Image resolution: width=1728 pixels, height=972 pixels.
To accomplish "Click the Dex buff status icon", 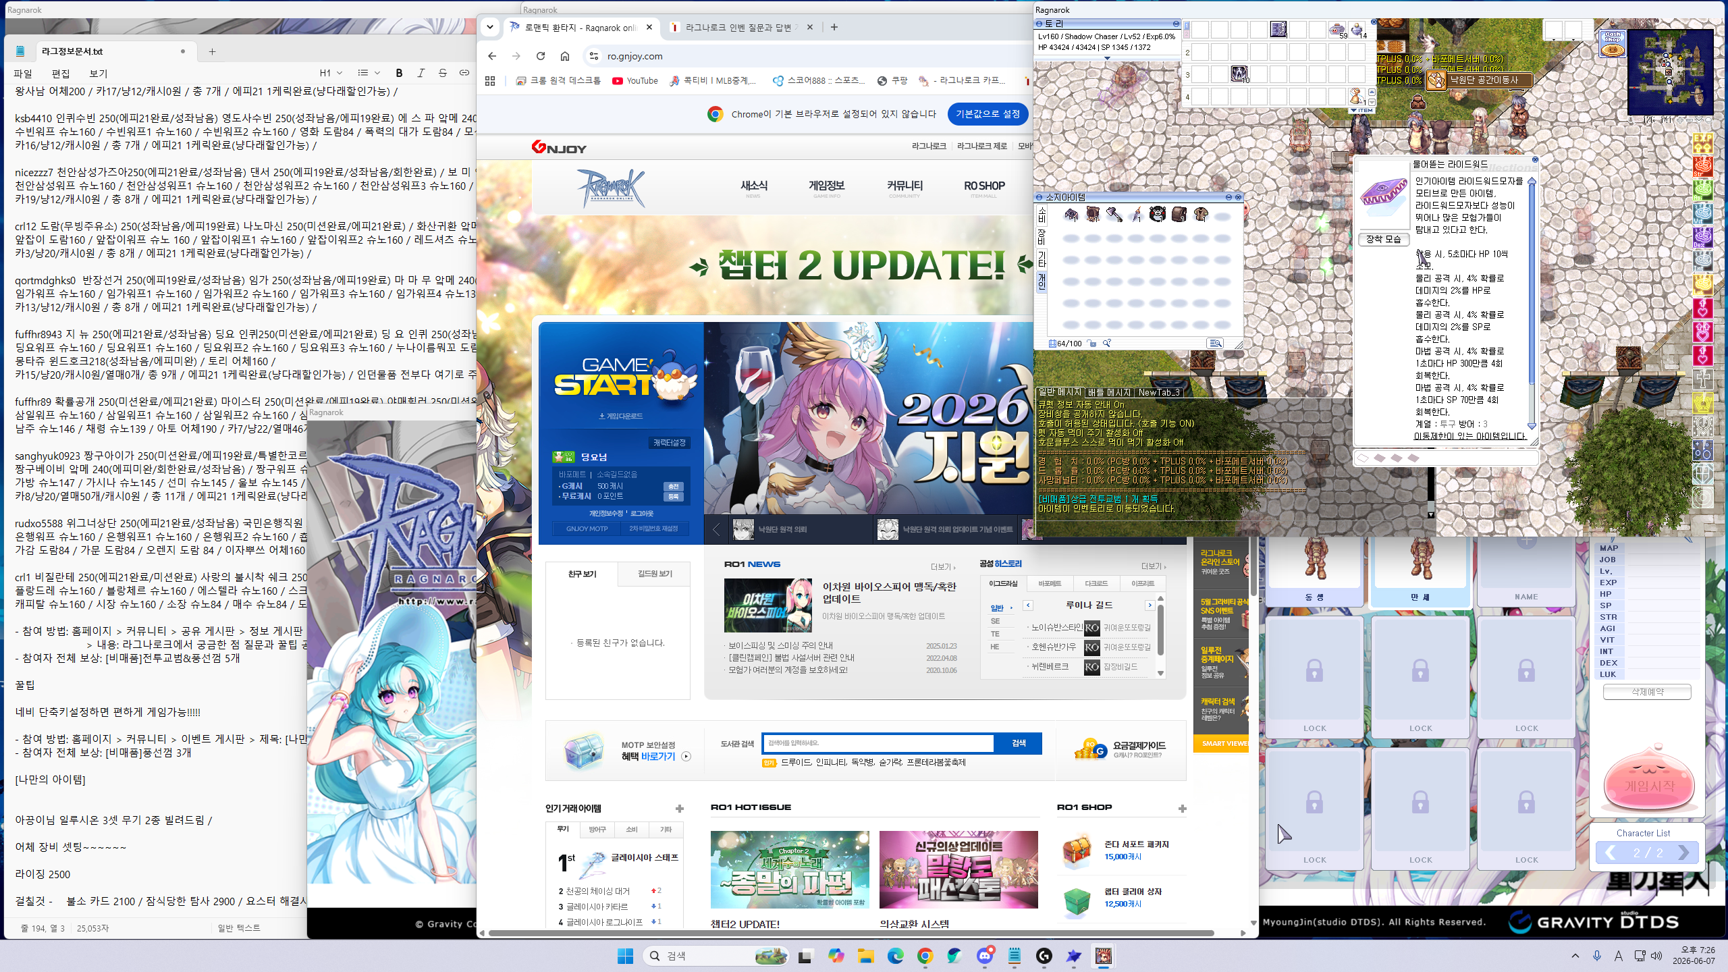I will pos(1702,237).
